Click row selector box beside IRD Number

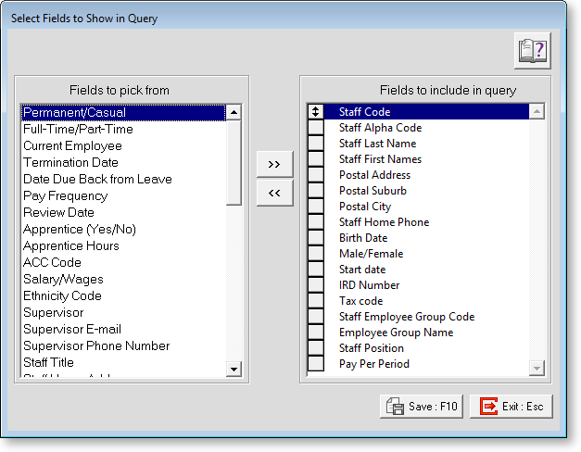(x=316, y=285)
